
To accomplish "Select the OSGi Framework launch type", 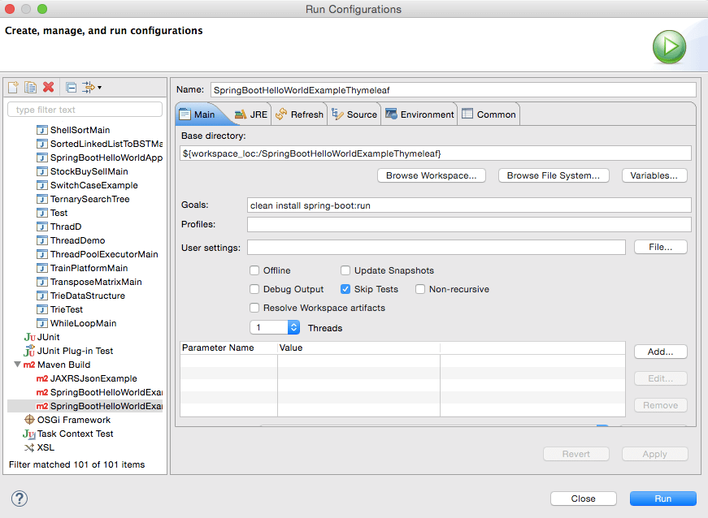I will point(73,420).
